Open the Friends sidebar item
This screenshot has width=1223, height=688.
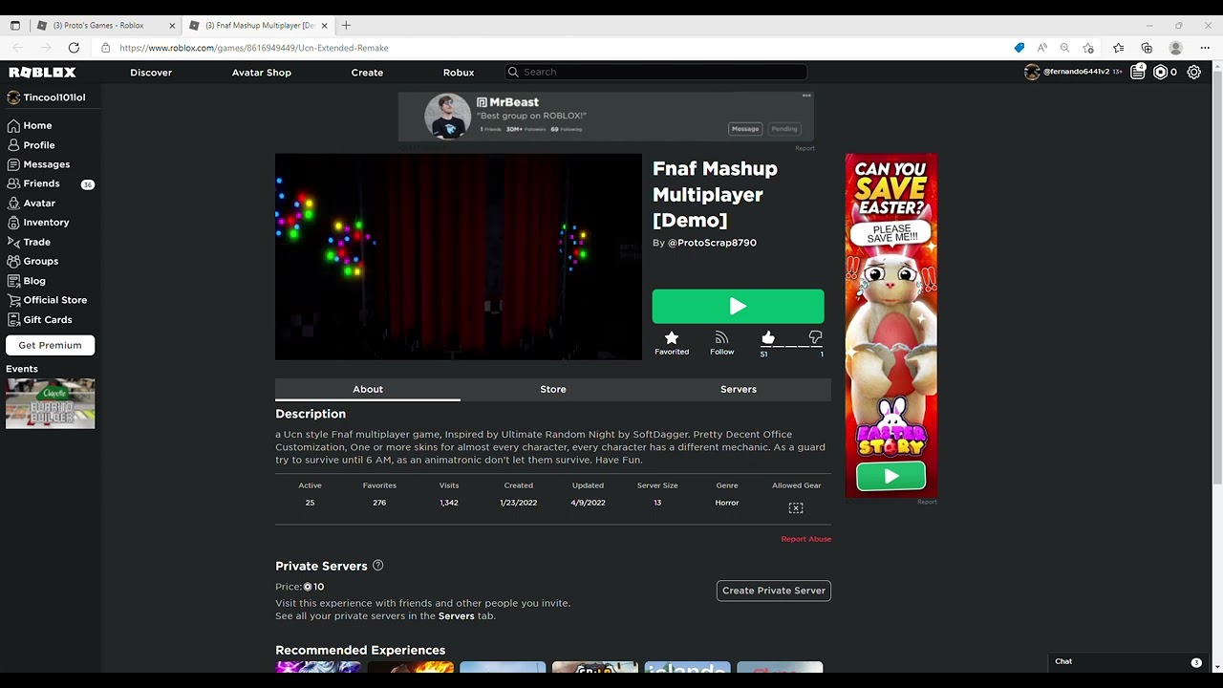click(x=41, y=183)
